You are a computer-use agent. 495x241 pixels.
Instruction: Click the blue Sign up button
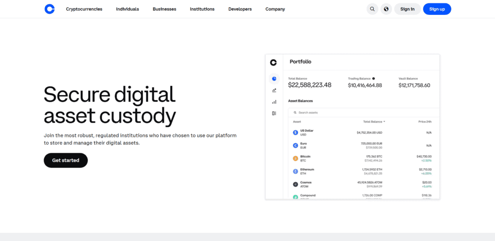[x=437, y=9]
